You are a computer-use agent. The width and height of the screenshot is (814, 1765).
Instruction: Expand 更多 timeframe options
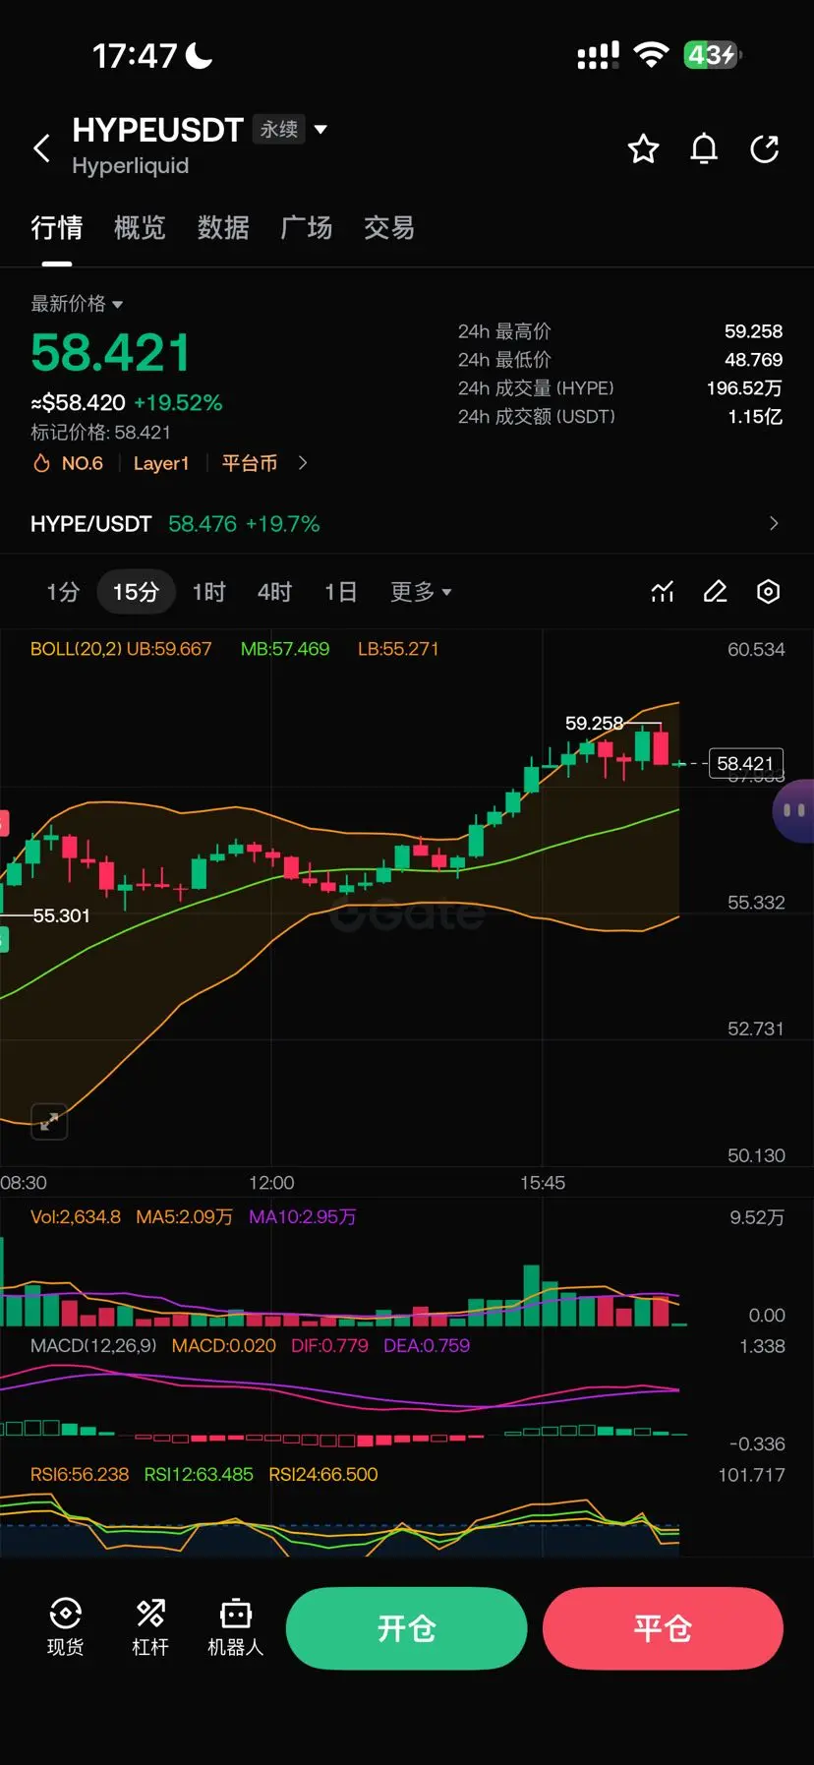[x=421, y=592]
